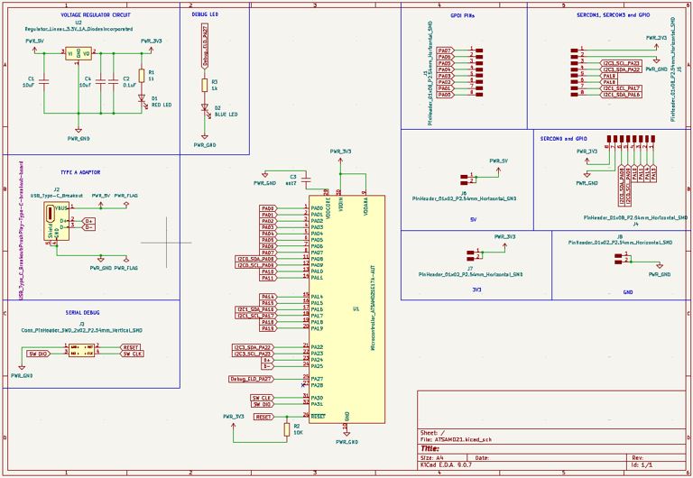This screenshot has width=693, height=478.
Task: Select PA07 label on J1 pin 1
Action: pyautogui.click(x=445, y=51)
